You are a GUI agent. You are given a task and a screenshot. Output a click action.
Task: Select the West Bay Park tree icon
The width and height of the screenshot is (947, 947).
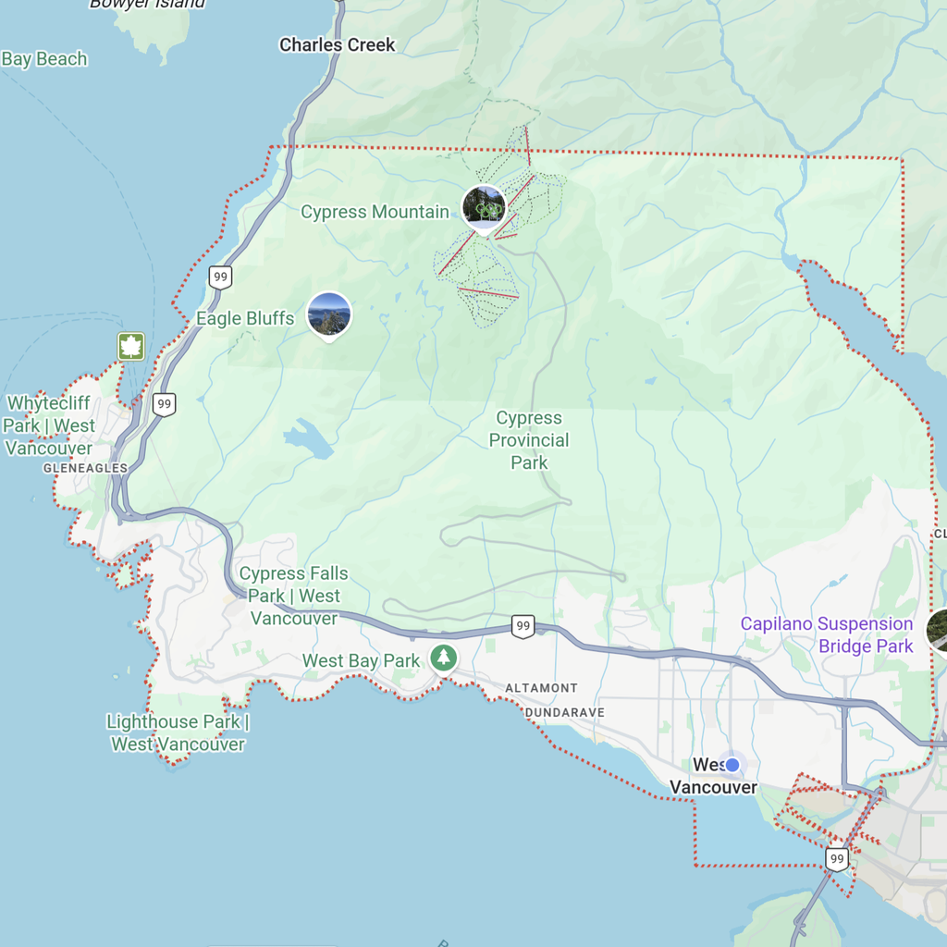pyautogui.click(x=444, y=658)
